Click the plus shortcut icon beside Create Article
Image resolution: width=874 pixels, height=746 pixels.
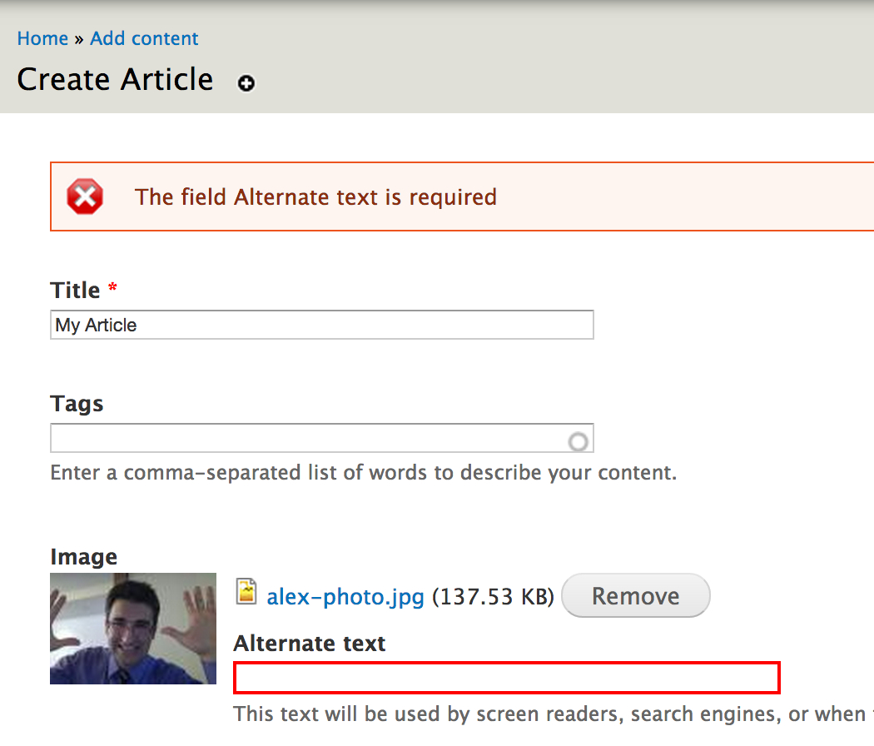pyautogui.click(x=246, y=83)
